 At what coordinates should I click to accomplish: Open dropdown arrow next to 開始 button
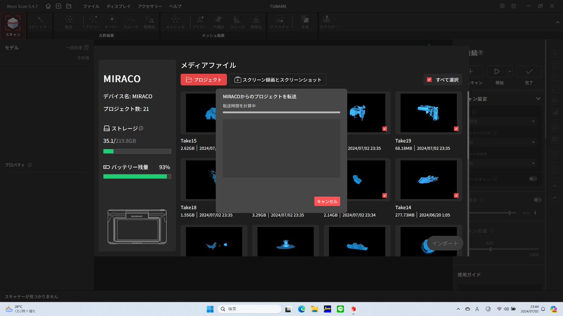[x=510, y=71]
